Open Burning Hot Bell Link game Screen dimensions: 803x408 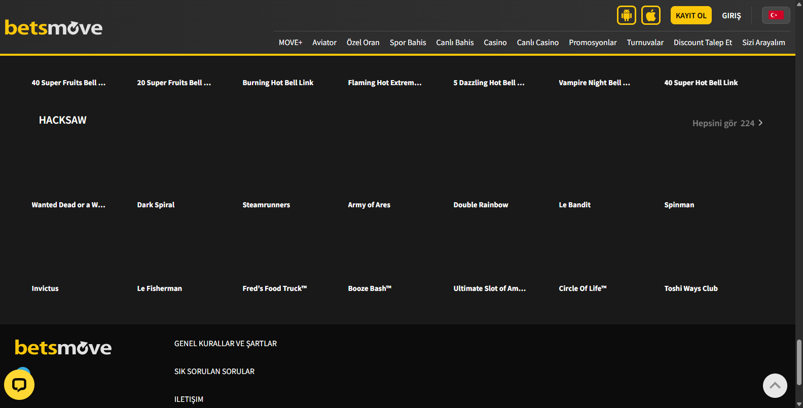278,83
